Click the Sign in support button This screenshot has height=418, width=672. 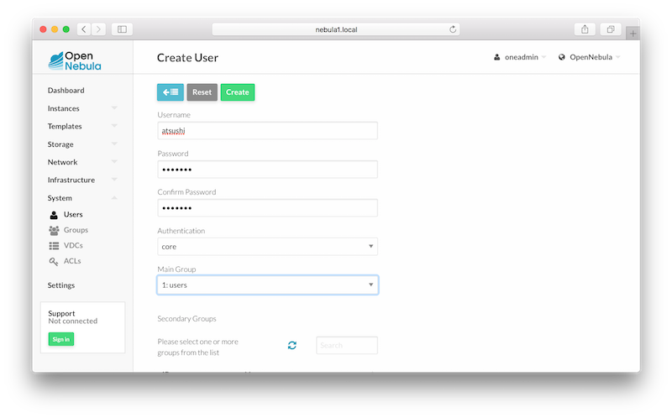pos(60,339)
